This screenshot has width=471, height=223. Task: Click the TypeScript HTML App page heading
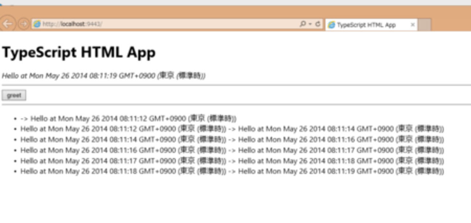[x=79, y=53]
